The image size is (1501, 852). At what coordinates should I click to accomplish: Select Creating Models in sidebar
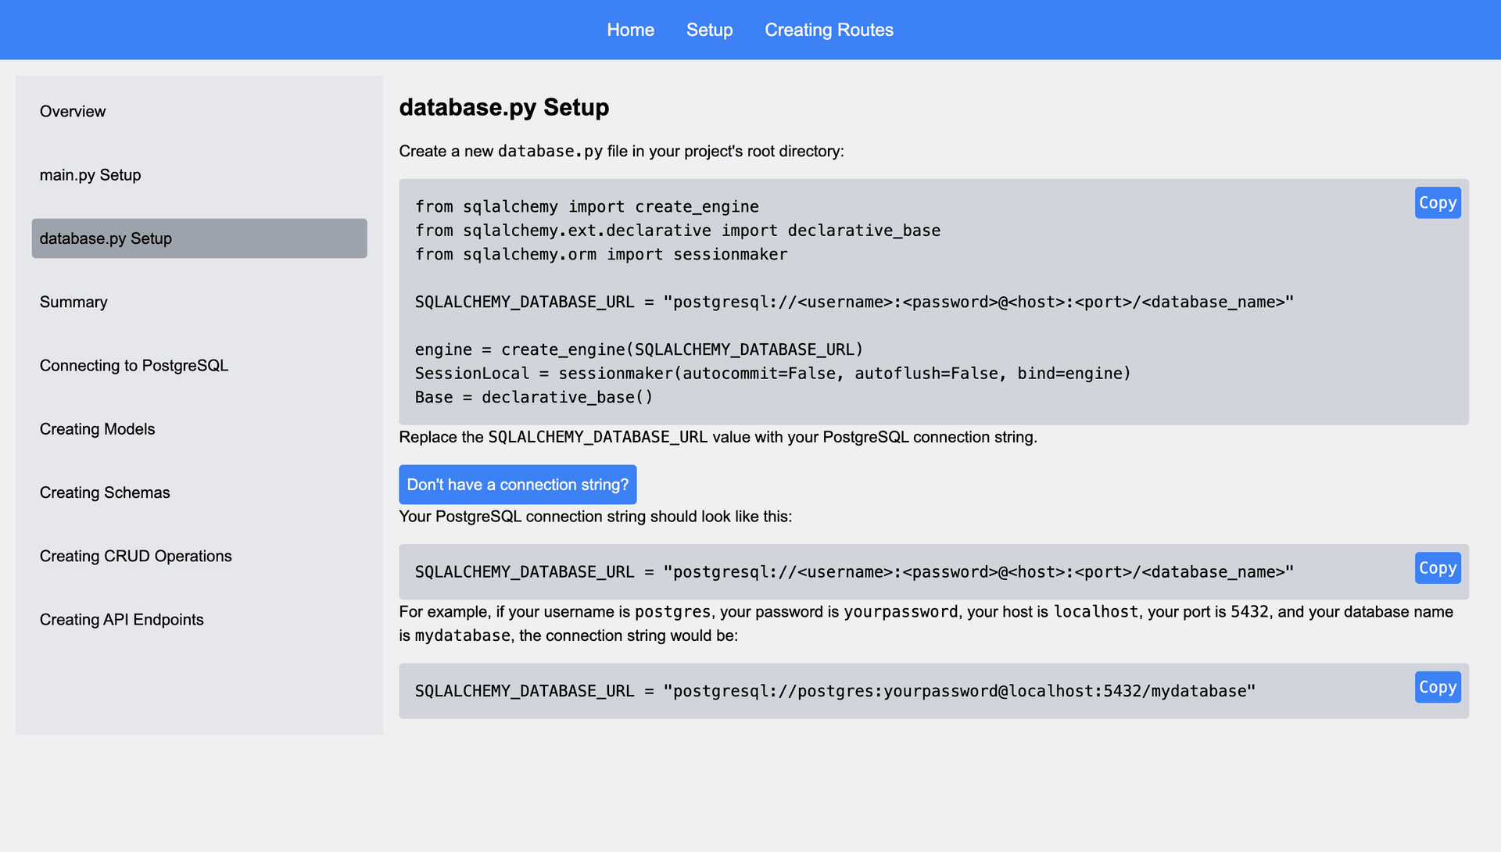click(199, 428)
